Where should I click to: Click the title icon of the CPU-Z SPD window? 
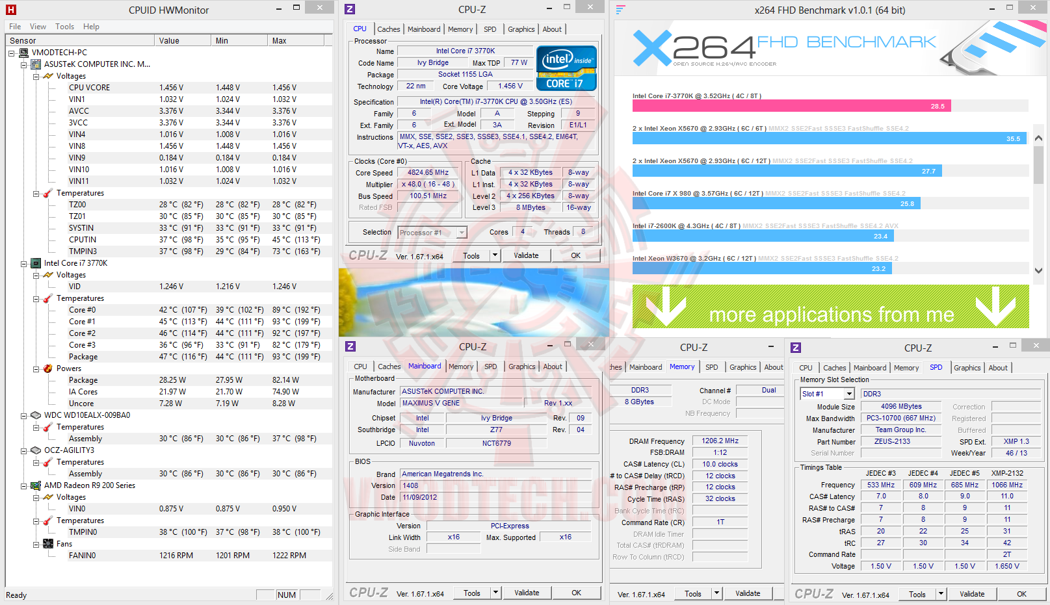[796, 348]
